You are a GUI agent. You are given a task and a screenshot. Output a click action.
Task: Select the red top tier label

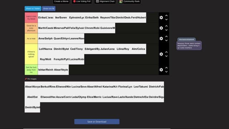(31, 18)
